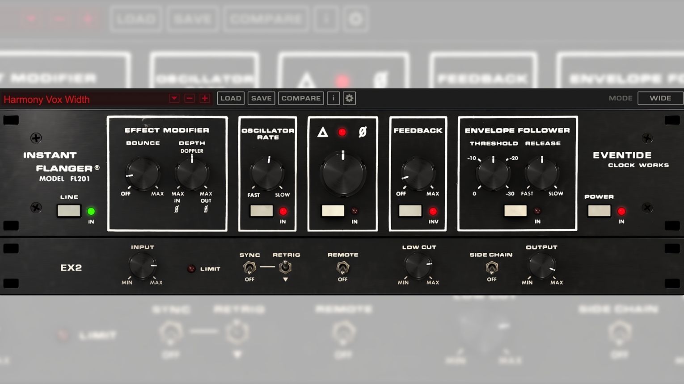Select the phase Ø symbol
The image size is (684, 384).
[x=363, y=131]
